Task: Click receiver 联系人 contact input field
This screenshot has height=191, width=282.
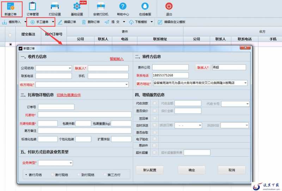Action: point(108,68)
